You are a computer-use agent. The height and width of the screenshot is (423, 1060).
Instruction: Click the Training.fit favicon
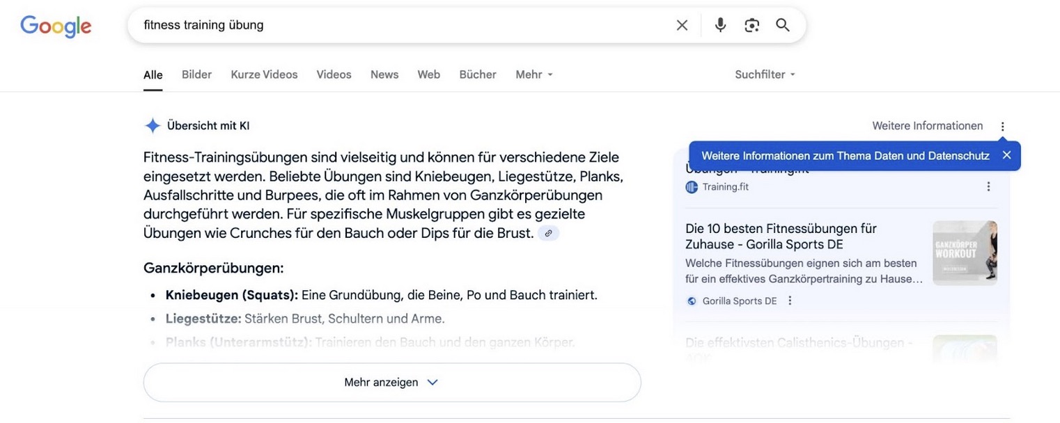(692, 187)
